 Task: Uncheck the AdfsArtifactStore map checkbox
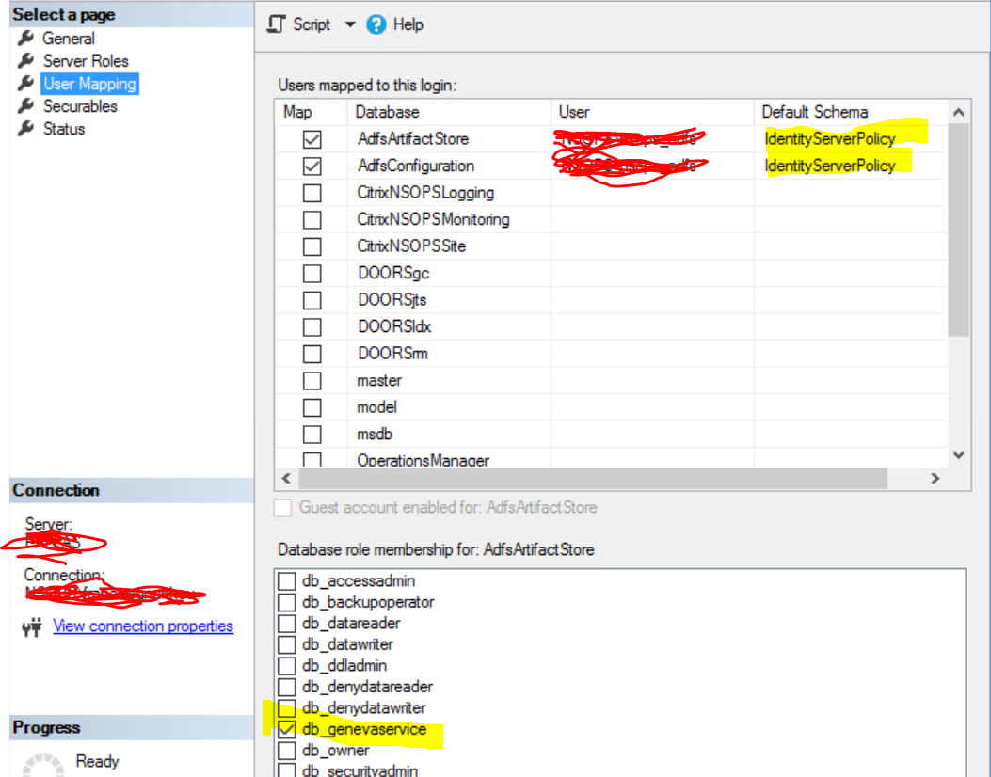tap(312, 139)
